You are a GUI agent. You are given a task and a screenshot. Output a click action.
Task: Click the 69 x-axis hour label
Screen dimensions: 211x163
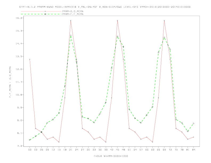point(164,150)
